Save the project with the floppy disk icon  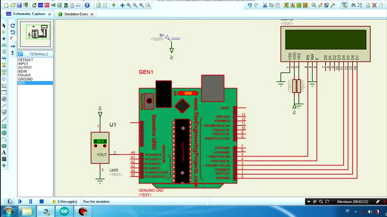[19, 5]
